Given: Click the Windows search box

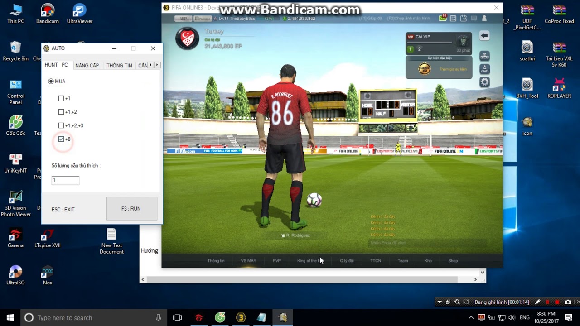Looking at the screenshot, I should point(93,317).
